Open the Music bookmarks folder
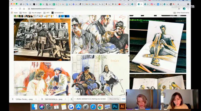 click(x=23, y=13)
